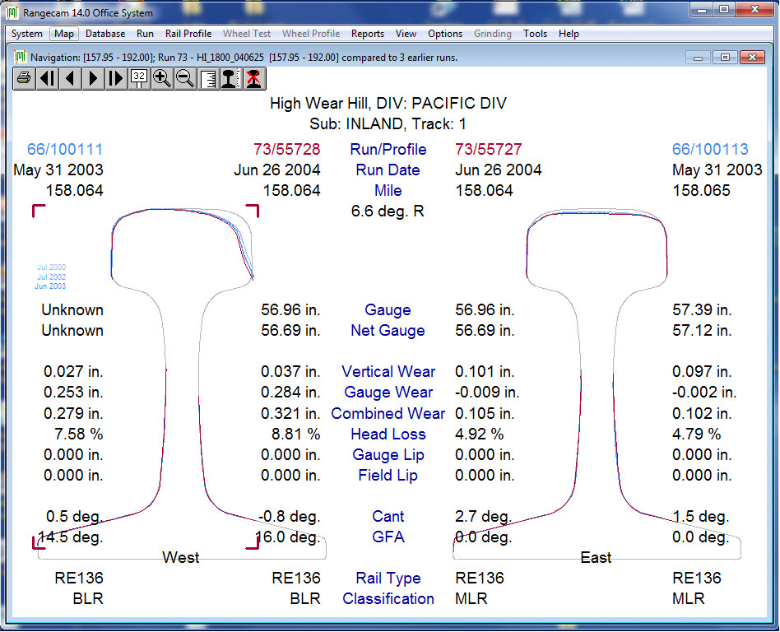Click the ruler measurement icon
This screenshot has width=780, height=632.
point(208,78)
